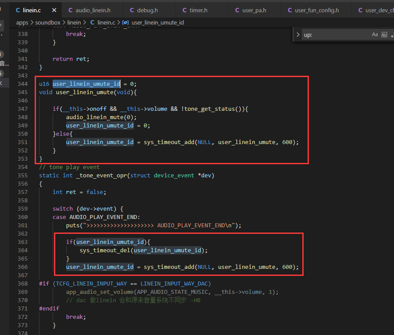This screenshot has width=394, height=335.
Task: Click the "int ret = false;" declaration
Action: (79, 192)
